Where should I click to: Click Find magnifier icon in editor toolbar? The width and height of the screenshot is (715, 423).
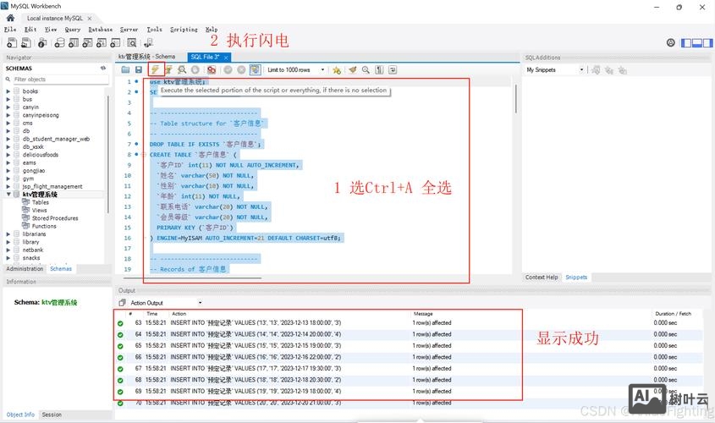(x=366, y=69)
